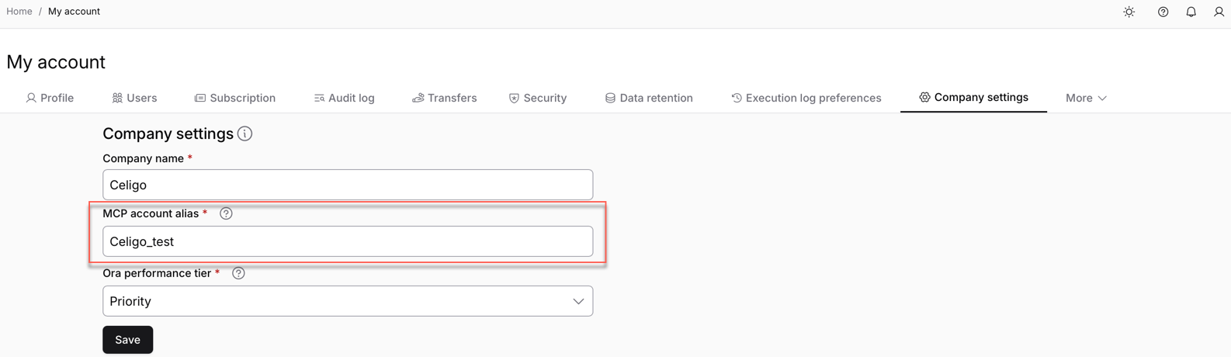
Task: Select the Transfers tab
Action: pyautogui.click(x=444, y=98)
